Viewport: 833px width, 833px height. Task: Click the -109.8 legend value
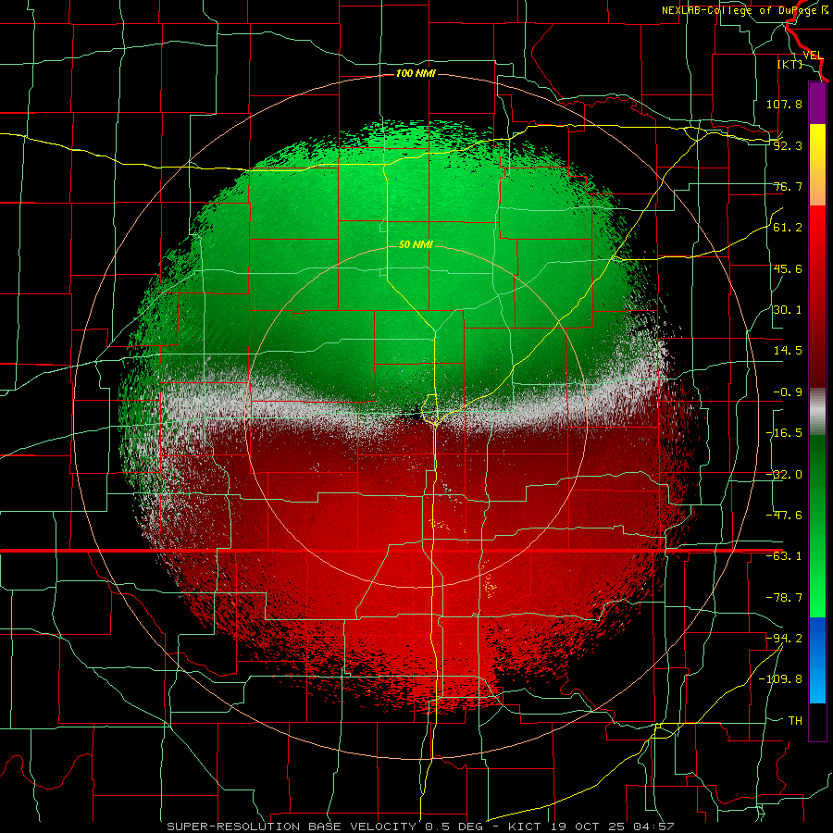pos(780,679)
